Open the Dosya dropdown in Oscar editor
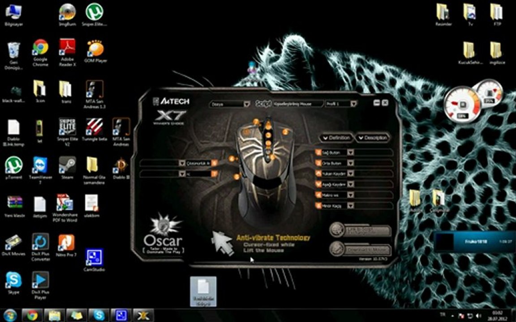This screenshot has width=516, height=322. coord(230,104)
